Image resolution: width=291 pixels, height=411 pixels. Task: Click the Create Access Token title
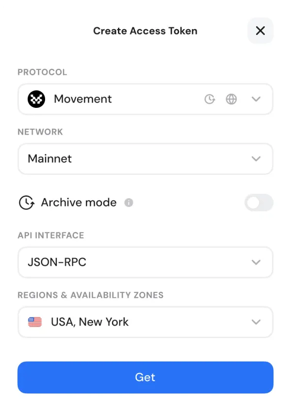tap(145, 31)
